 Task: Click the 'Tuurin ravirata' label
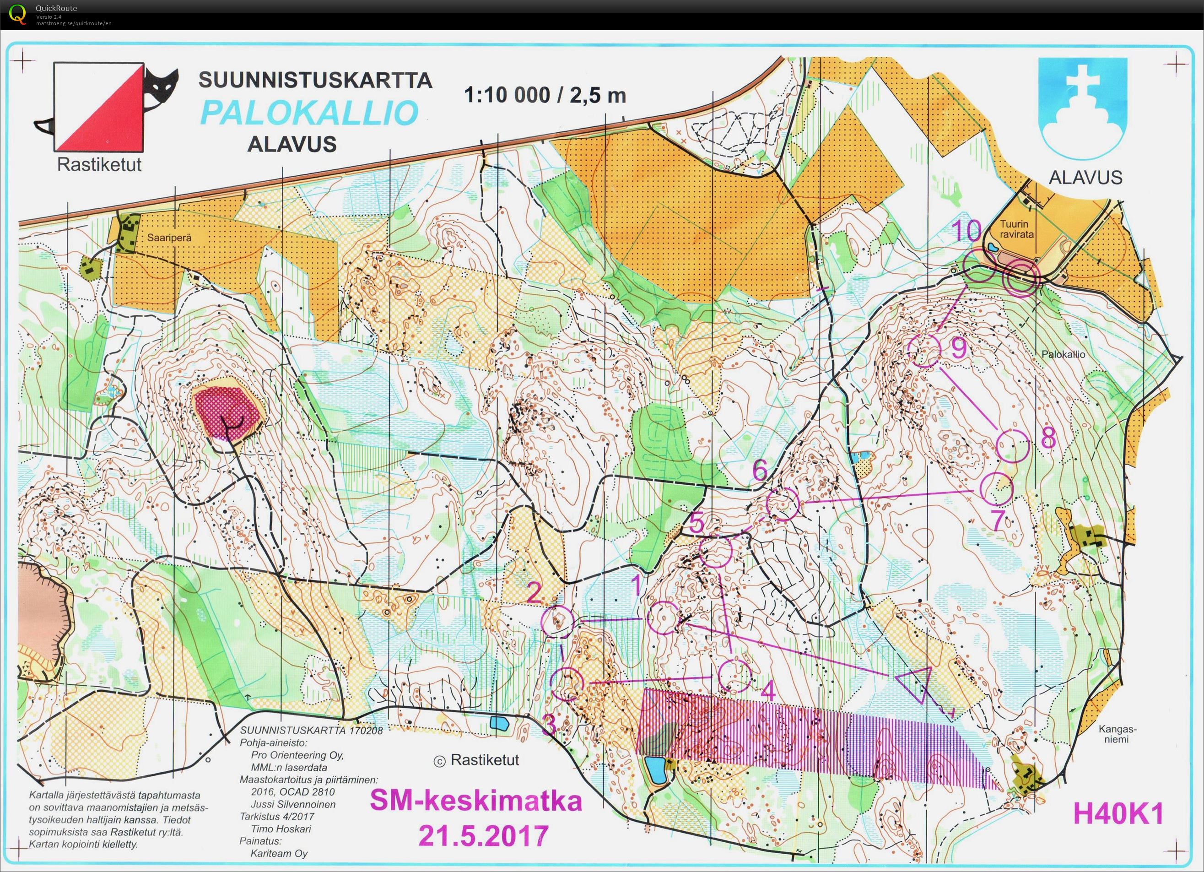1017,228
